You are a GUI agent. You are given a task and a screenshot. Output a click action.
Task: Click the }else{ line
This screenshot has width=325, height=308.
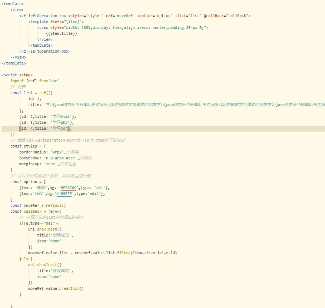[x=26, y=259]
